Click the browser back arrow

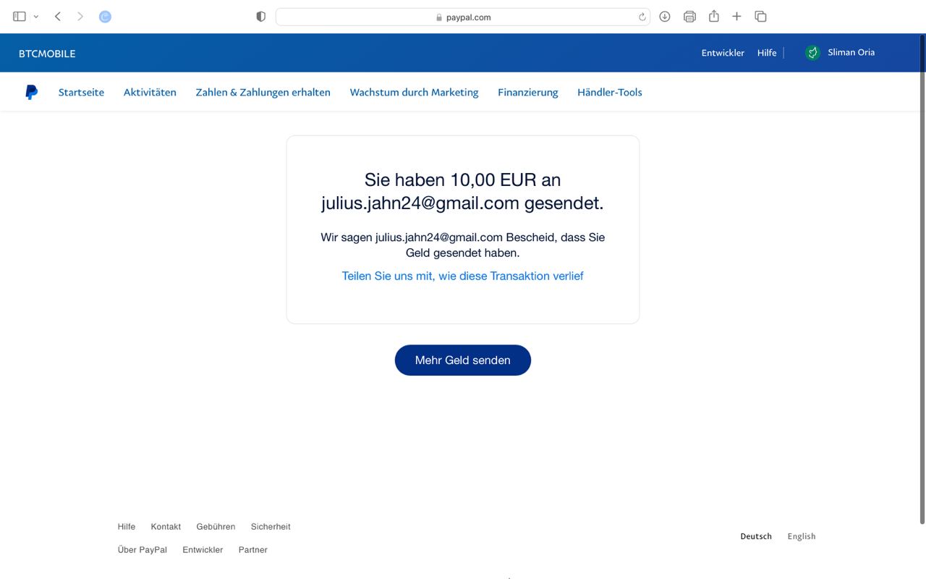[58, 17]
